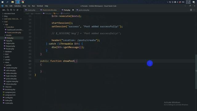Open composer.json file
197x111 pixels.
[x=10, y=92]
